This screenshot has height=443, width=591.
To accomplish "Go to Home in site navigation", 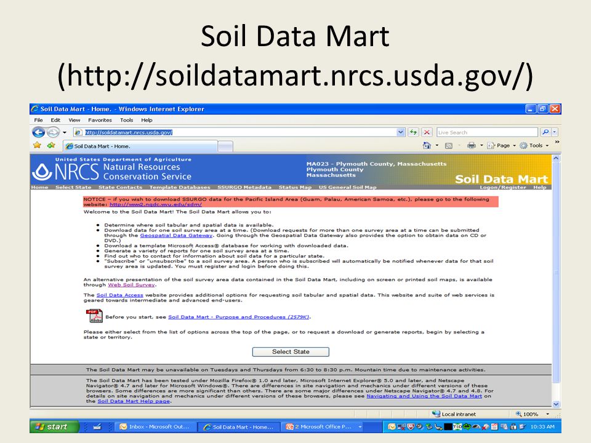I will tap(39, 187).
